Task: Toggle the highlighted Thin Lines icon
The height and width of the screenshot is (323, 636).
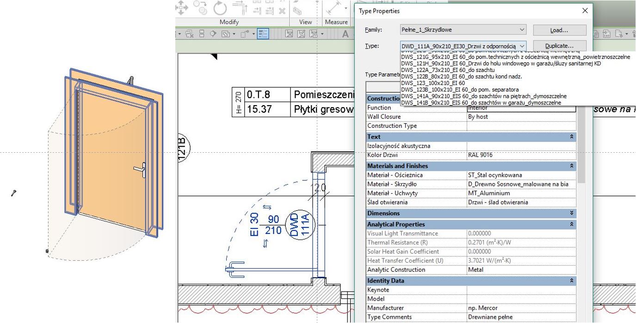Action: click(263, 34)
